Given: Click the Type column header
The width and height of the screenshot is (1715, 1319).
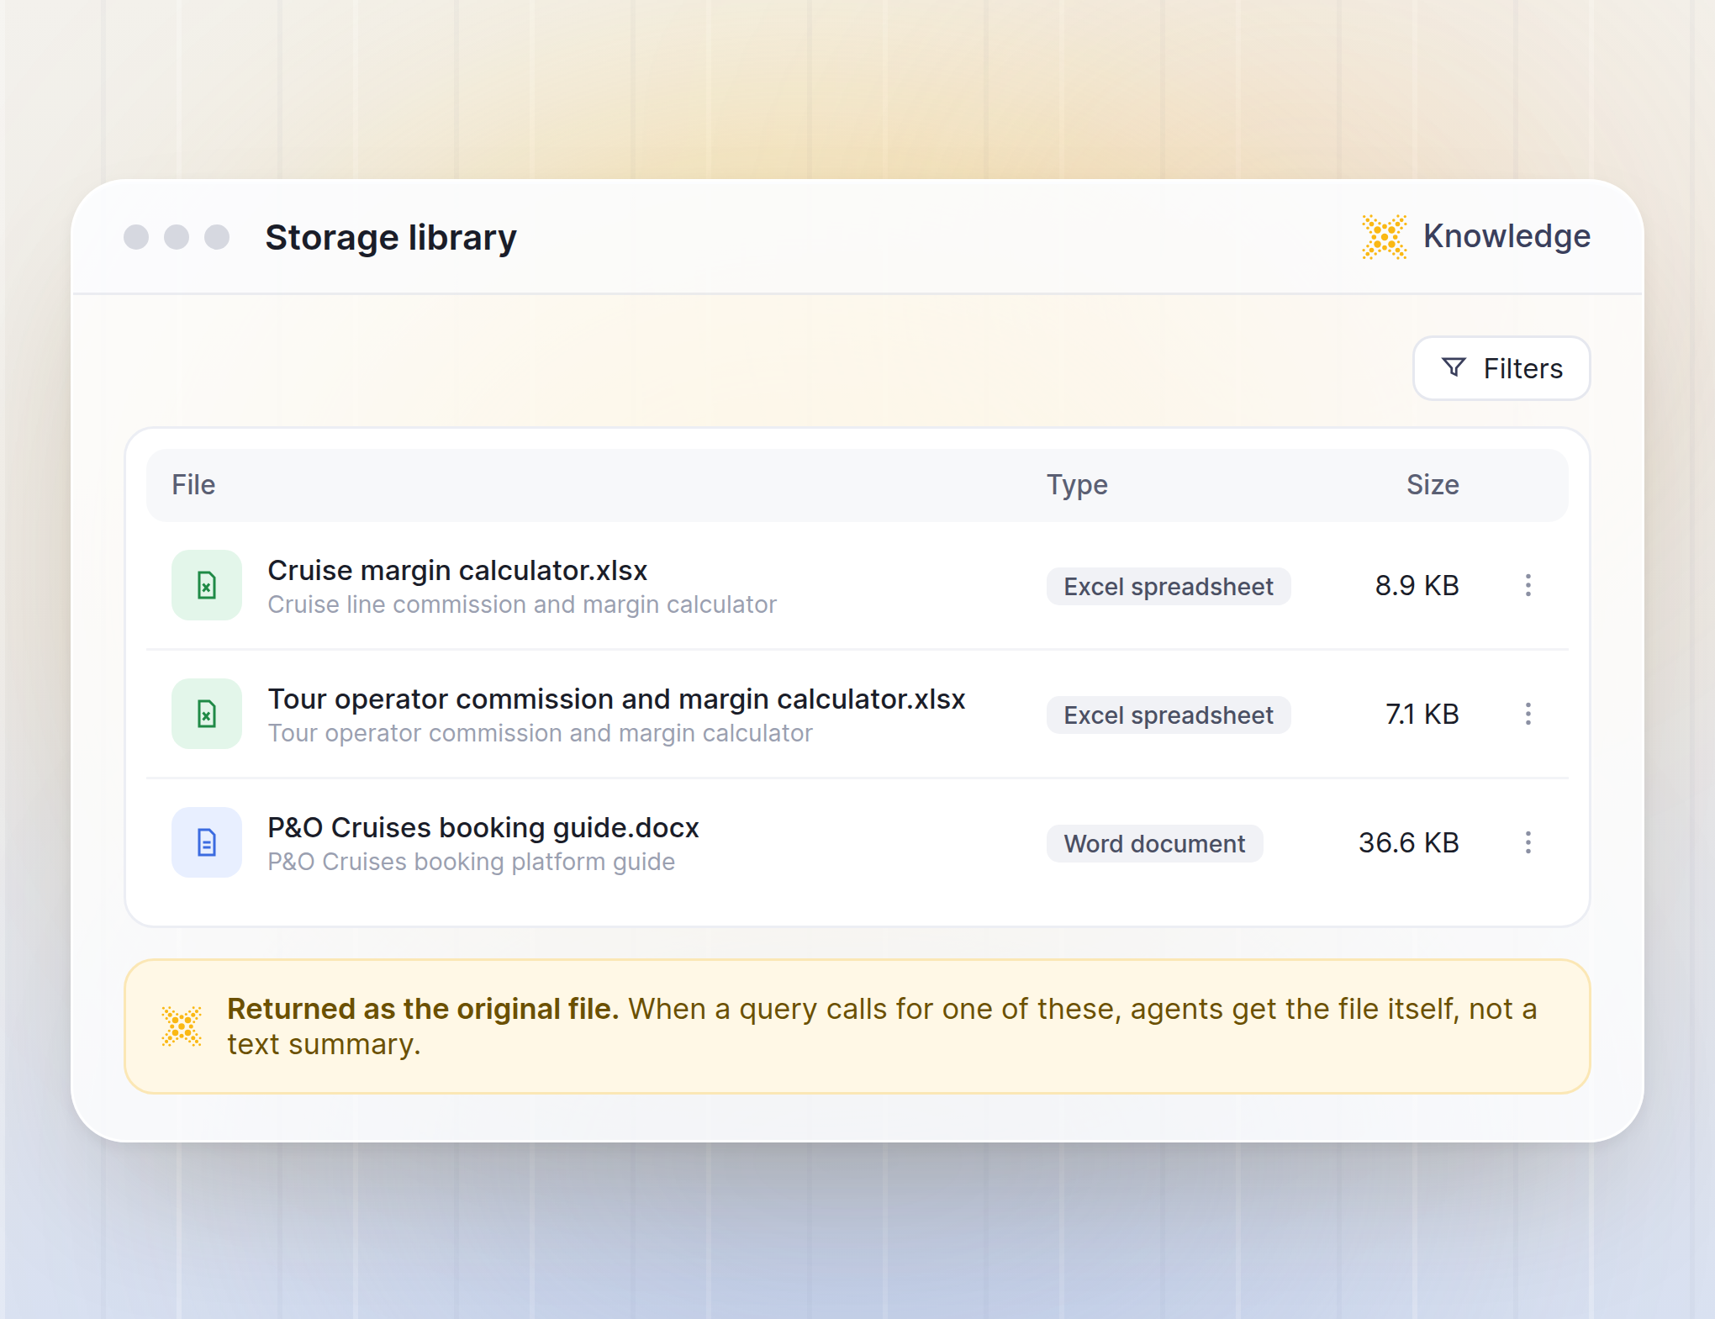Looking at the screenshot, I should click(1077, 485).
